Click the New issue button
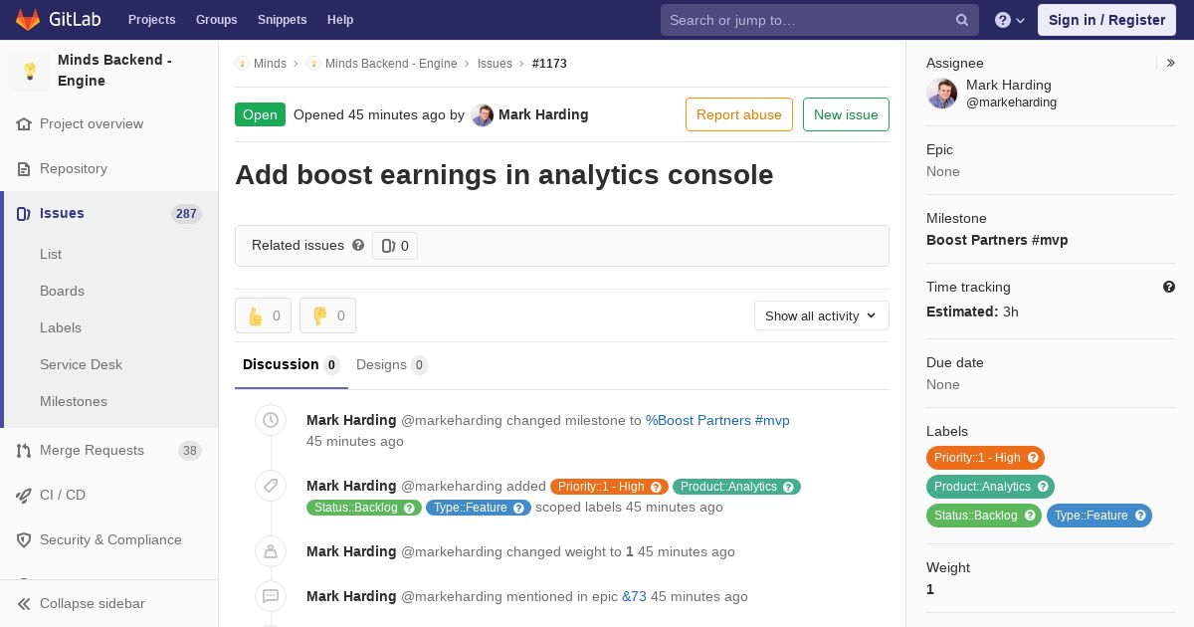The width and height of the screenshot is (1194, 627). coord(846,114)
